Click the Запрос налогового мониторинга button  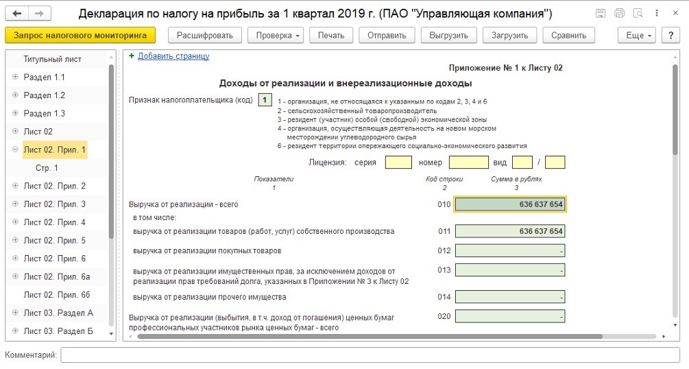(80, 36)
